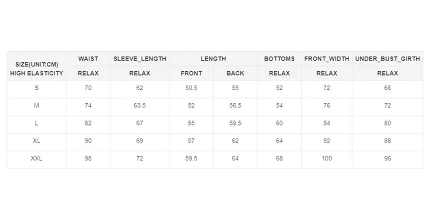Click under bust girth value 88
This screenshot has width=432, height=216.
tap(387, 141)
